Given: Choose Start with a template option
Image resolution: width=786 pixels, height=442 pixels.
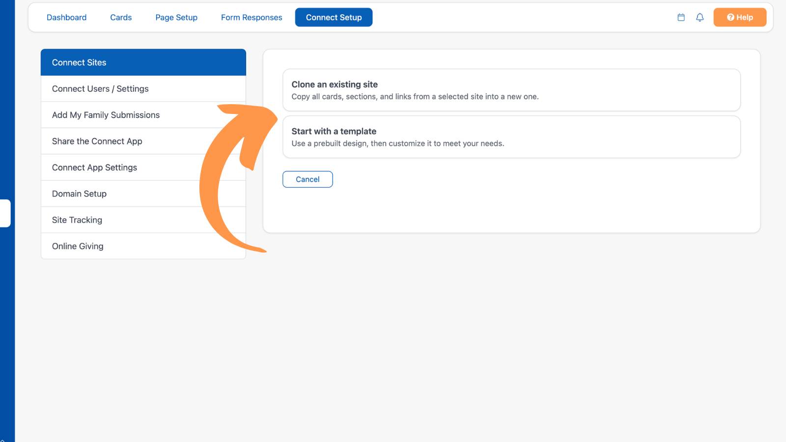Looking at the screenshot, I should coord(511,137).
